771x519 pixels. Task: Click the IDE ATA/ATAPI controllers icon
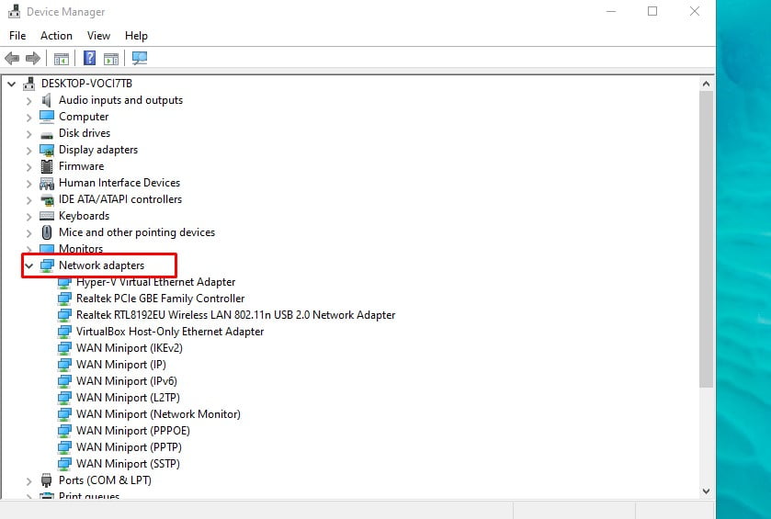pos(47,200)
